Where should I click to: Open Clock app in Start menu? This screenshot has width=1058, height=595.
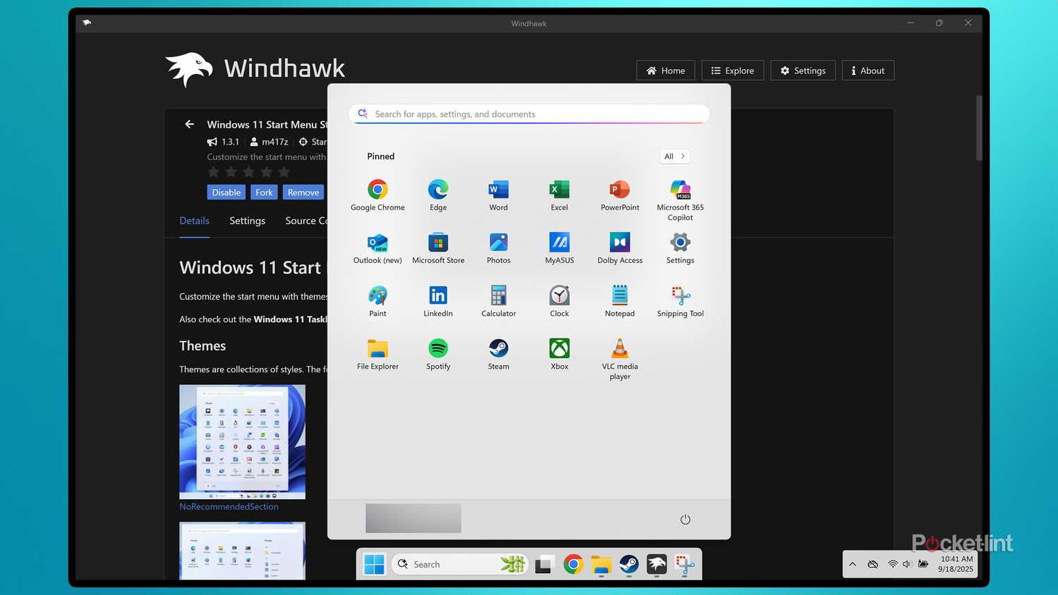559,301
